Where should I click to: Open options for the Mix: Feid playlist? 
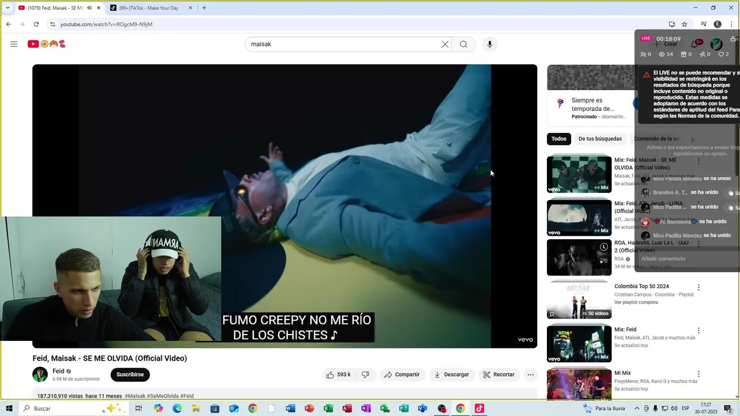click(x=698, y=330)
